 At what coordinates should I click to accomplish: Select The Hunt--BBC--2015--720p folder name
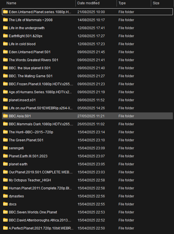31,132
